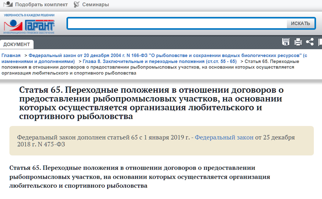Screen dimensions: 322x199
Task: Select the 'ДОКУМЕНТ' tab
Action: [17, 44]
